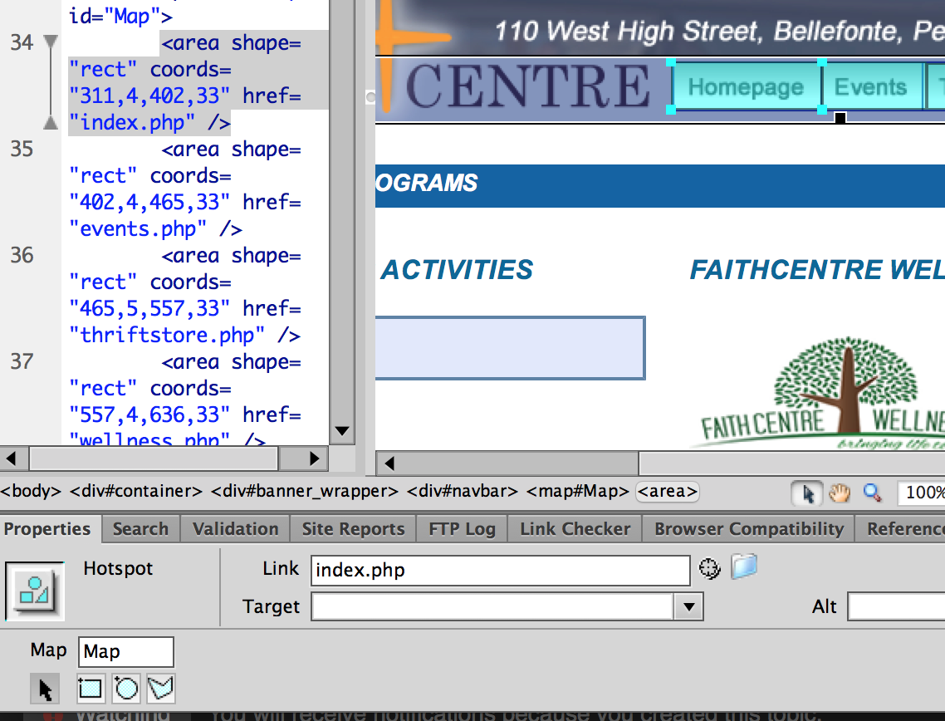The image size is (945, 721).
Task: Click the Point to File target icon
Action: pyautogui.click(x=709, y=568)
